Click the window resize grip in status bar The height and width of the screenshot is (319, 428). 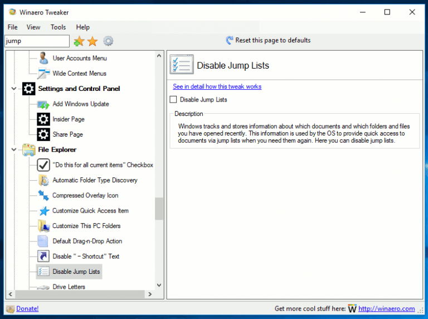(x=421, y=311)
